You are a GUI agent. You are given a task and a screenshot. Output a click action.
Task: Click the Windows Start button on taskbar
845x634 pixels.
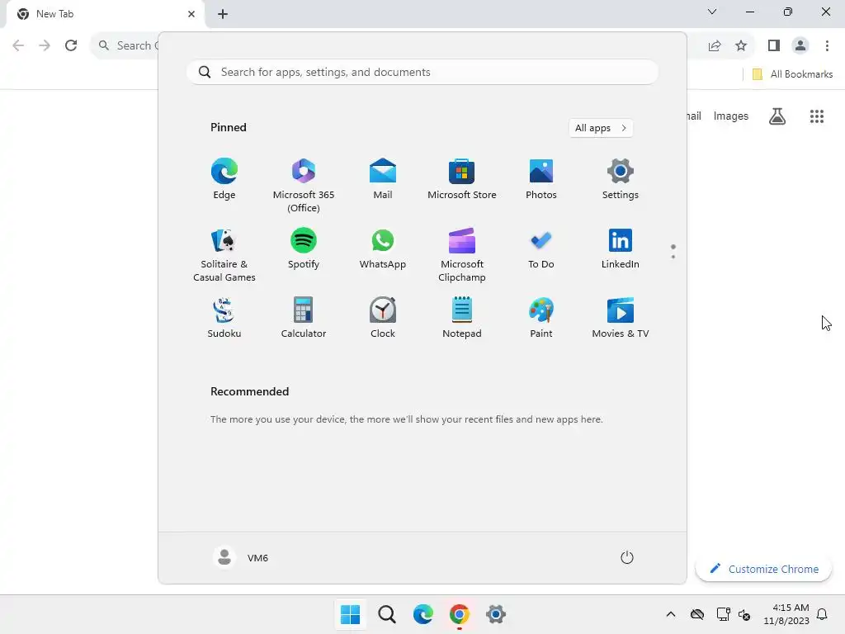[x=350, y=614]
